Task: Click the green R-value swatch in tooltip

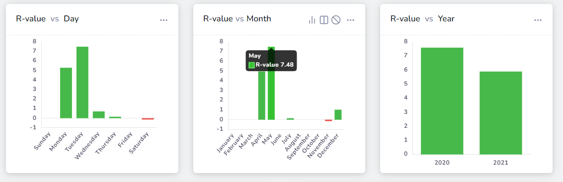Action: tap(252, 65)
